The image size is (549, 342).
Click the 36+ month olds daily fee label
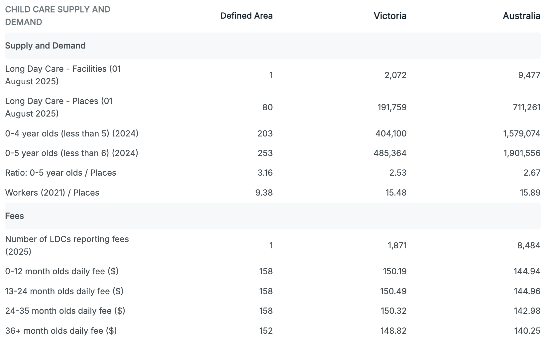tap(61, 331)
